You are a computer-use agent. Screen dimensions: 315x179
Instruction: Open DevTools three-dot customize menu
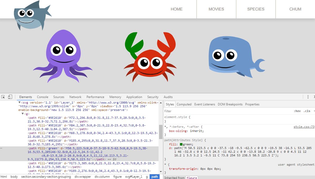(308, 97)
